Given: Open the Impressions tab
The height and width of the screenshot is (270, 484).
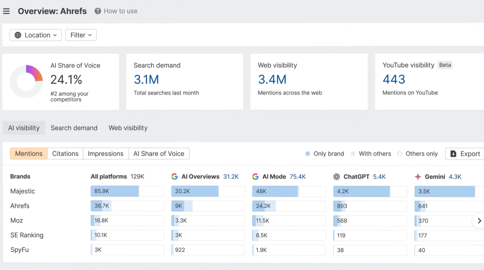Looking at the screenshot, I should click(x=106, y=154).
